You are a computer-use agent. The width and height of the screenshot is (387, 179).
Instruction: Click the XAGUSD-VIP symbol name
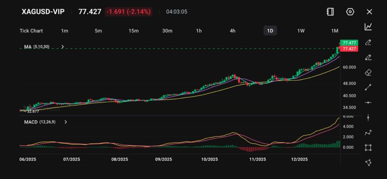point(43,12)
